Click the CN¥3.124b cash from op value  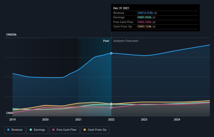click(144, 27)
